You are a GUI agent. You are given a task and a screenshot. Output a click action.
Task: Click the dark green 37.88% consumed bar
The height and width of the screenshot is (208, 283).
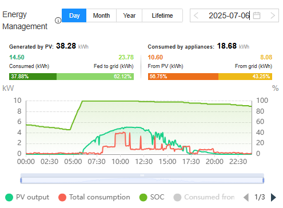[x=33, y=77]
